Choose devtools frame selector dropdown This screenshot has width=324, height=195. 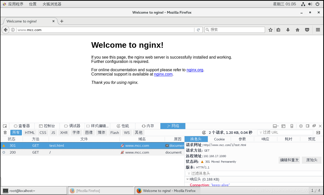276,126
